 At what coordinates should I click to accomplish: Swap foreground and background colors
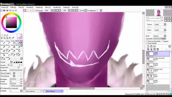point(21,34)
